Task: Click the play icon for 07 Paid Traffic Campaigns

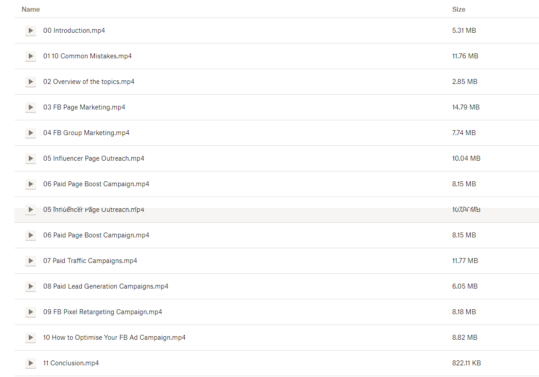Action: pos(31,261)
